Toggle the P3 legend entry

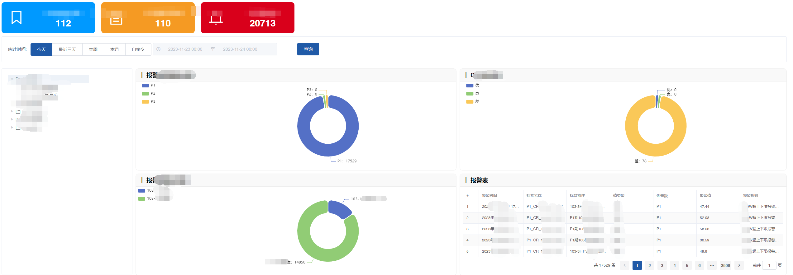coord(148,101)
